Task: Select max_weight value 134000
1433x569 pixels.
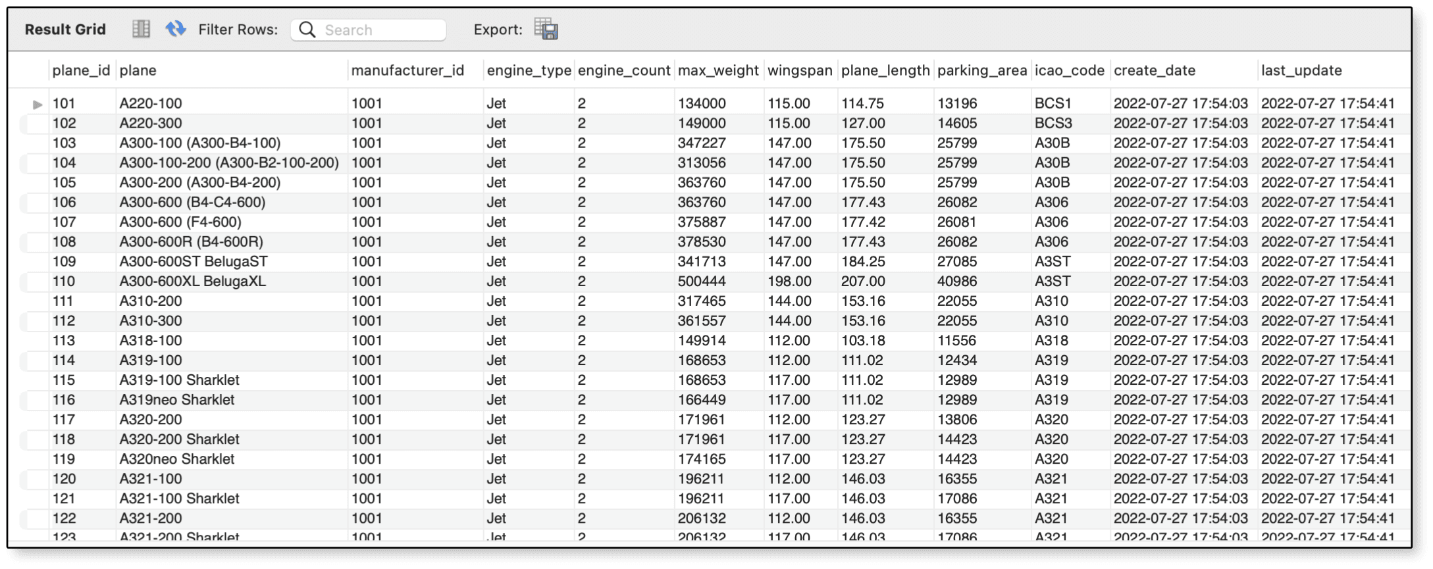Action: coord(702,103)
